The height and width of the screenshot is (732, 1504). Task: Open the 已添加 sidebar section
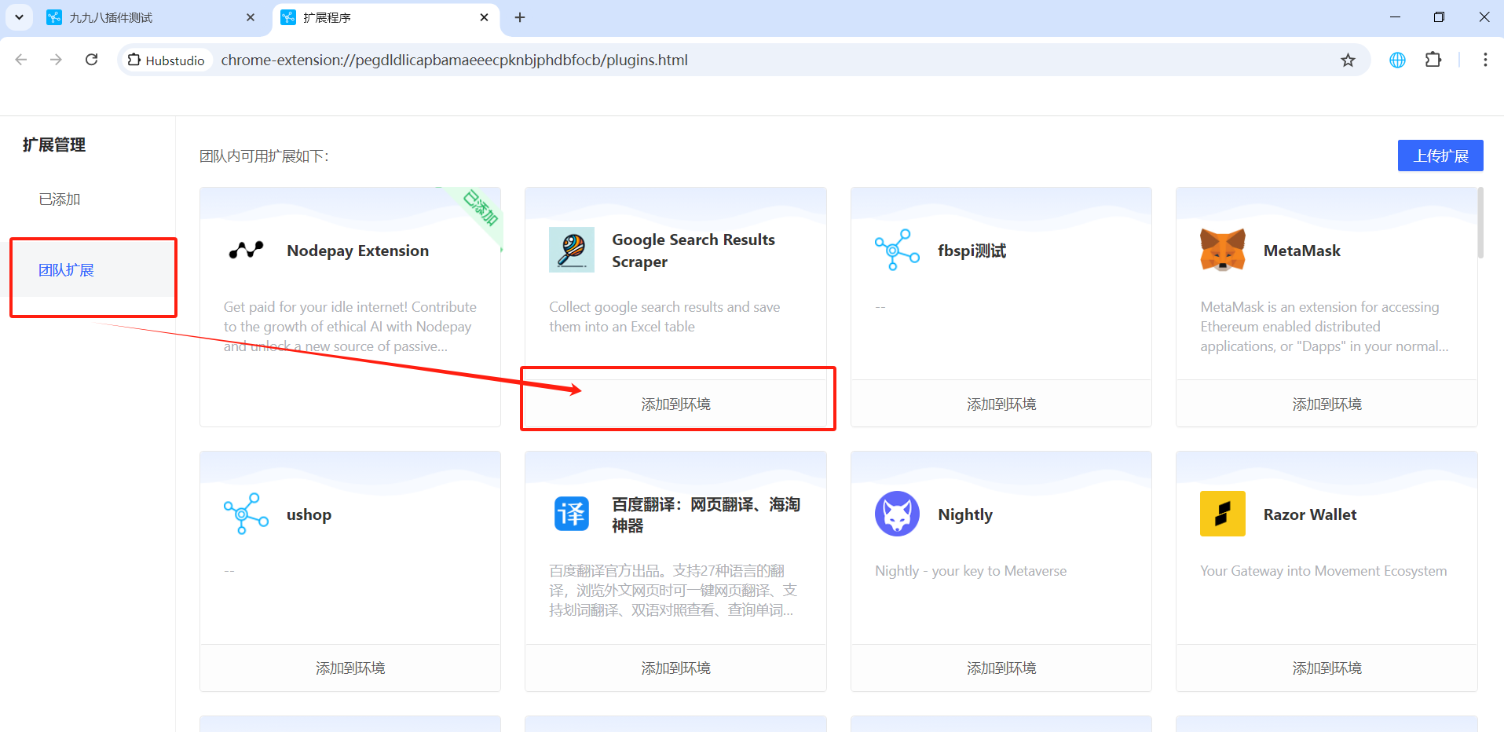pyautogui.click(x=60, y=199)
